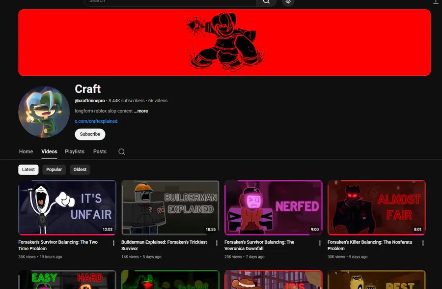Viewport: 442px width, 289px height.
Task: Sort videos by Popular
Action: click(x=54, y=170)
